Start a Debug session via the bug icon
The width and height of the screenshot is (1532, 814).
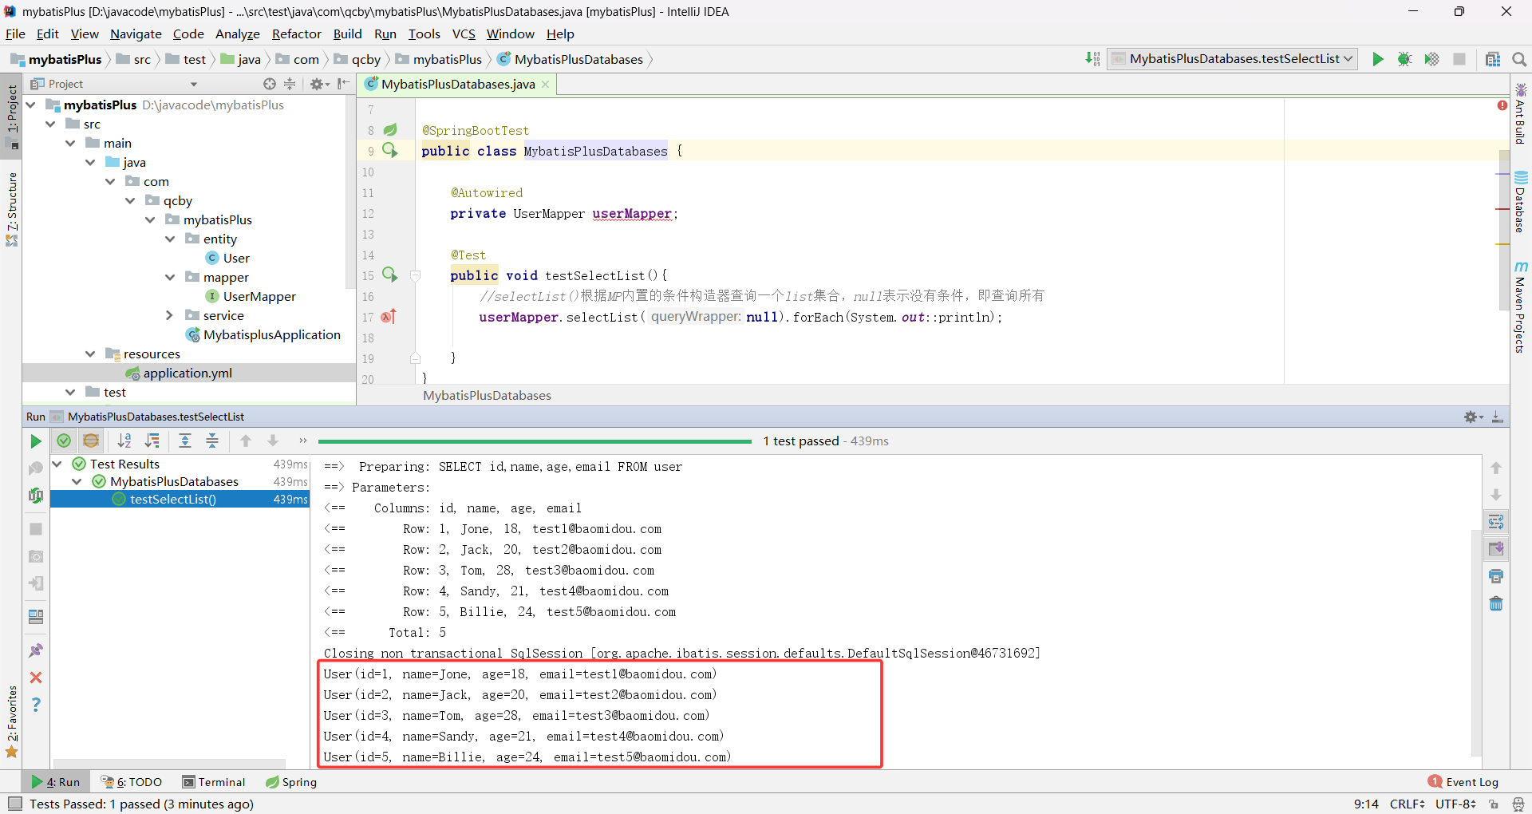[x=1405, y=58]
